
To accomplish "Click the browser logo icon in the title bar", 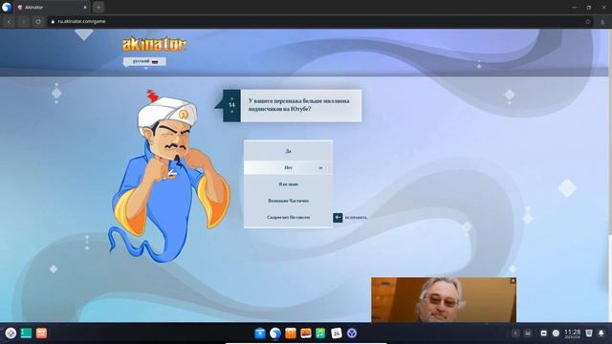I will [x=7, y=8].
